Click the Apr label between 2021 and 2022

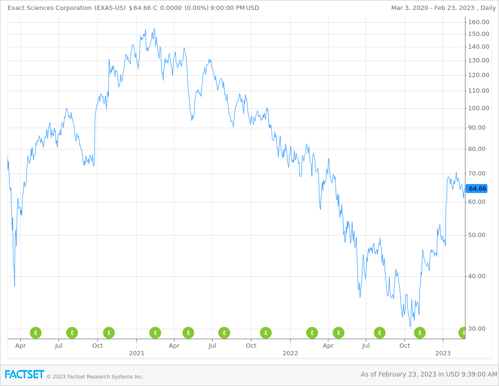[174, 345]
